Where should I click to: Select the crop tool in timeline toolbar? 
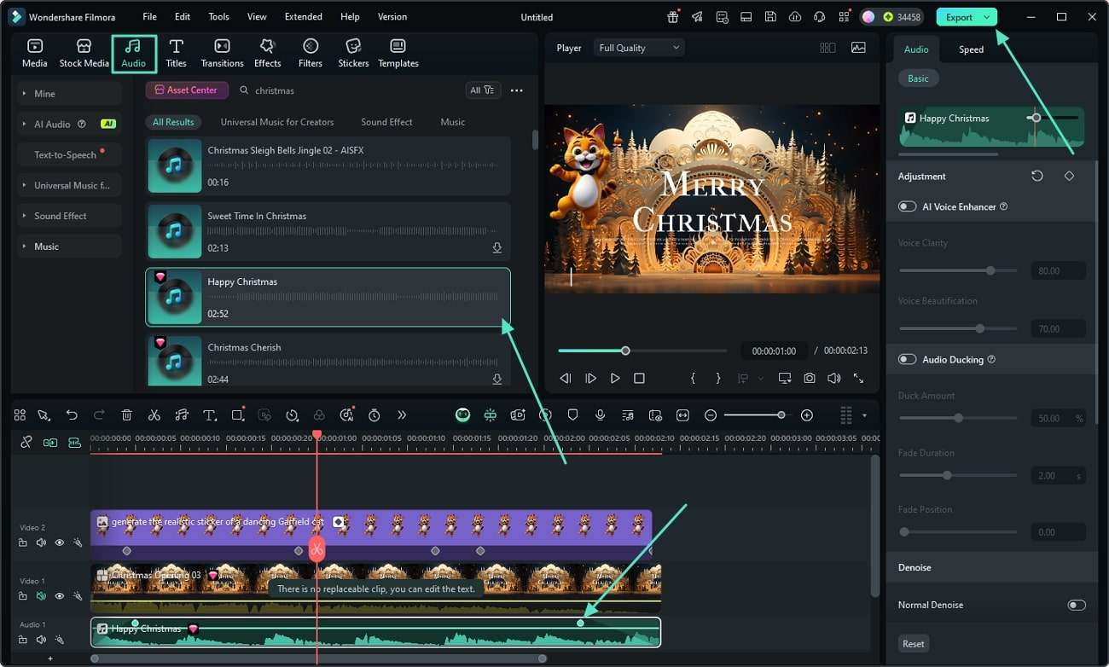(x=238, y=415)
